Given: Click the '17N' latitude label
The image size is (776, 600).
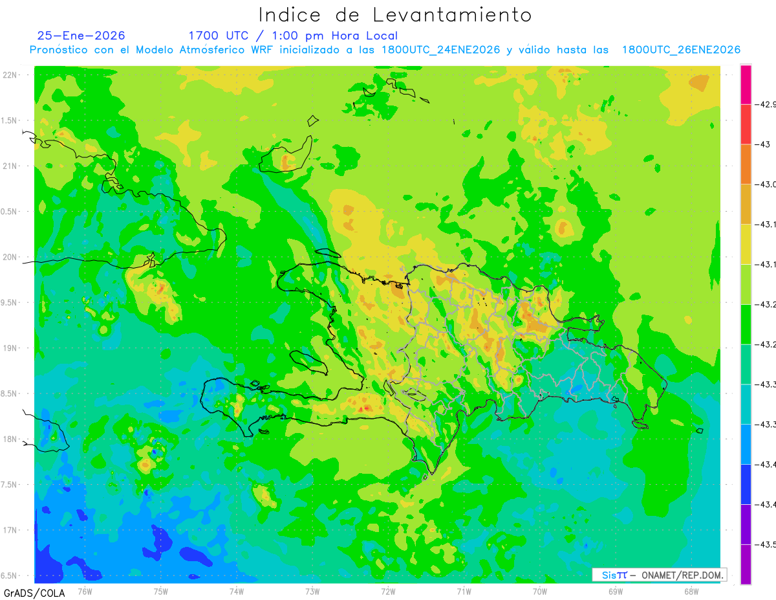Looking at the screenshot, I should point(10,530).
